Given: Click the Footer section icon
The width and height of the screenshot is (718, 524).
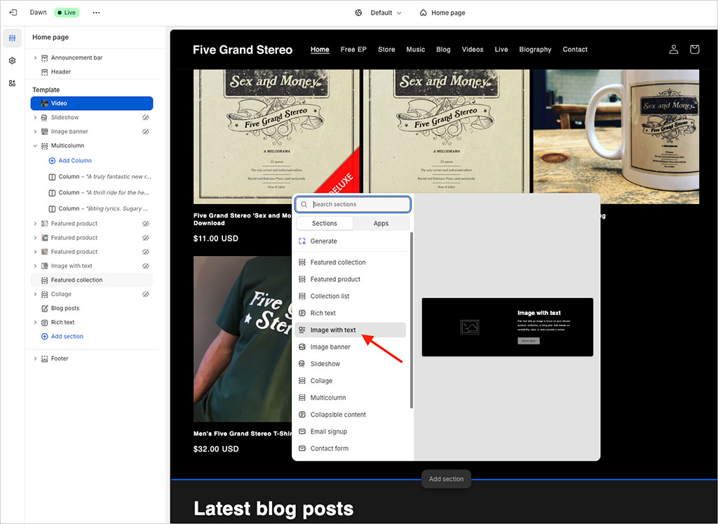Looking at the screenshot, I should click(44, 358).
